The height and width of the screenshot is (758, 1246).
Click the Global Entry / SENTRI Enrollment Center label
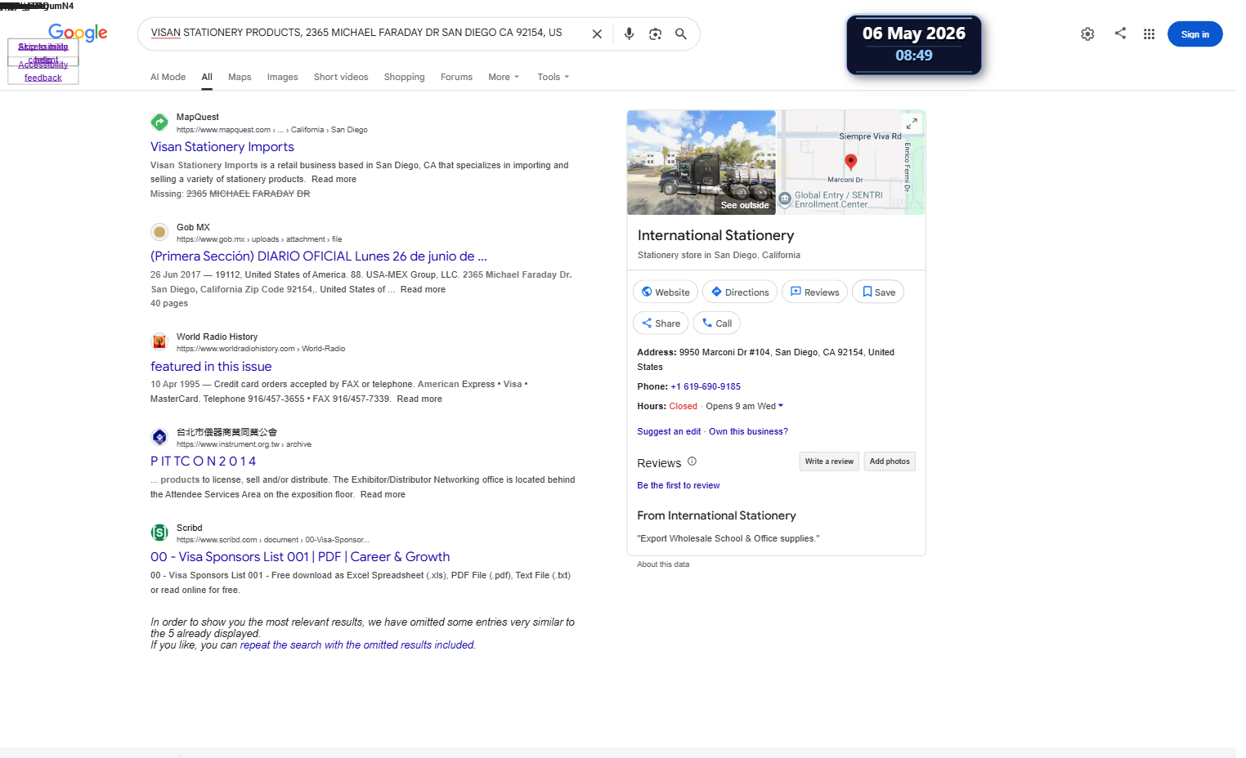point(838,199)
